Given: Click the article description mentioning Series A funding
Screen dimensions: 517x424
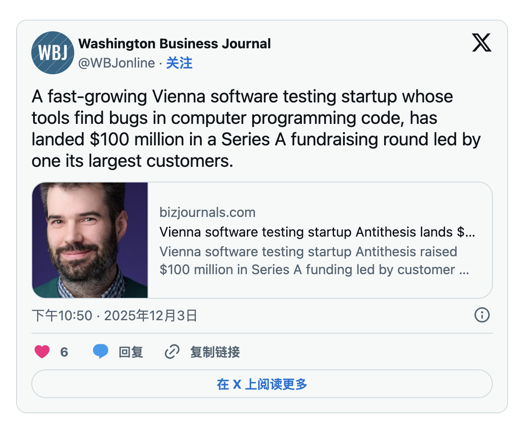Looking at the screenshot, I should 314,261.
